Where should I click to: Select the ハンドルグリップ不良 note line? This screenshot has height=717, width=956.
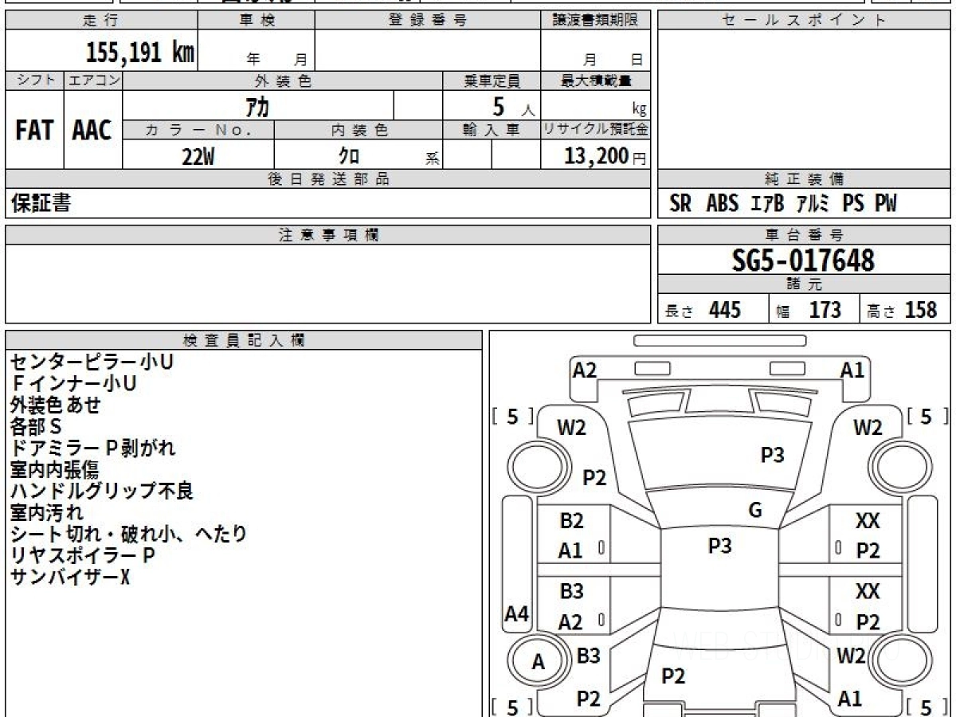(x=101, y=491)
